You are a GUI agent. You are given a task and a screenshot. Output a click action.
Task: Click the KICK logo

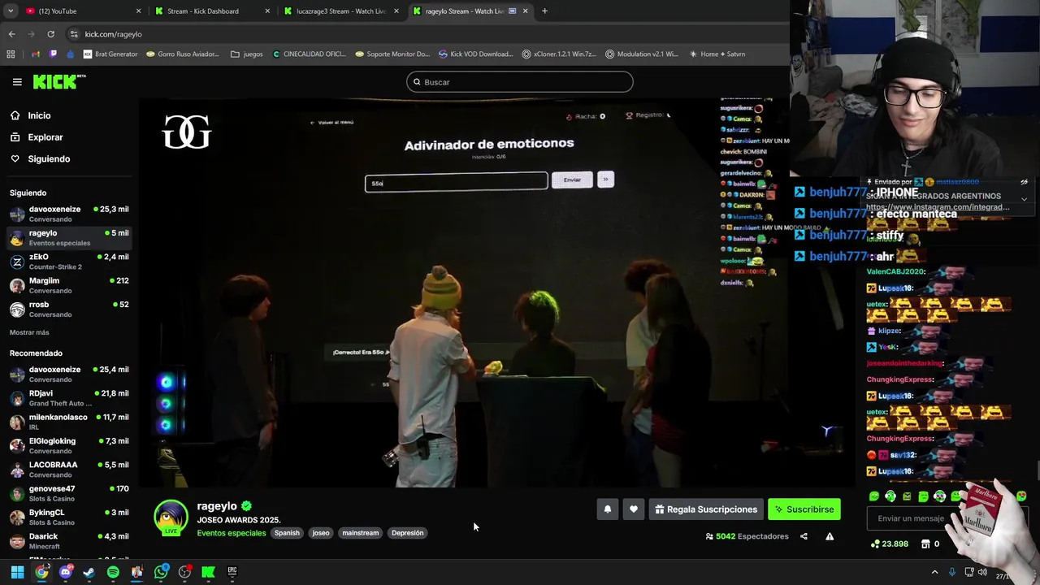(x=58, y=81)
